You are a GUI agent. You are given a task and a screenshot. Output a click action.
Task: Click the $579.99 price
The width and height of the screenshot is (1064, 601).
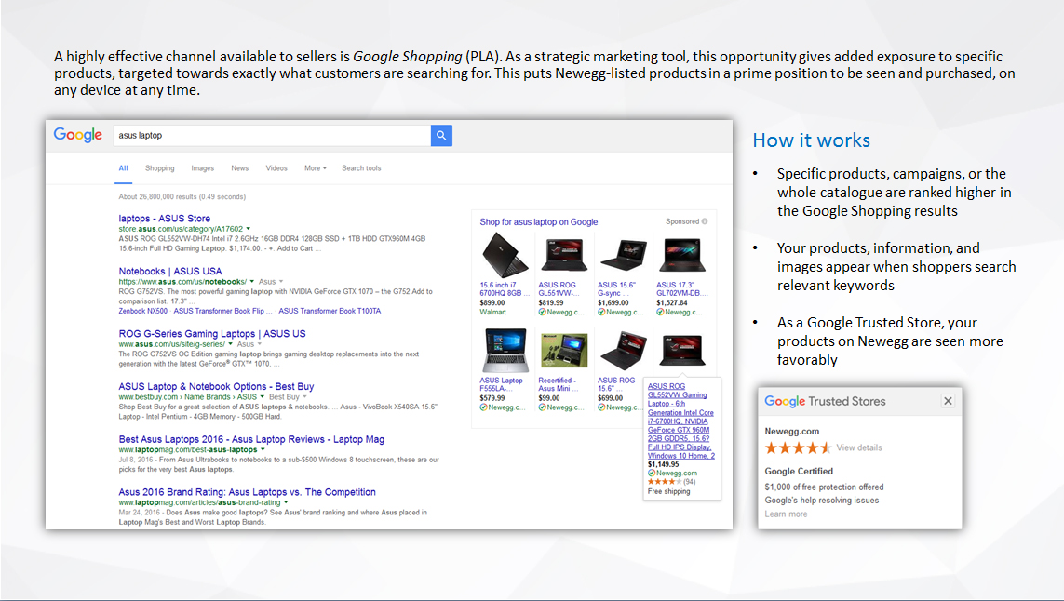(x=492, y=399)
